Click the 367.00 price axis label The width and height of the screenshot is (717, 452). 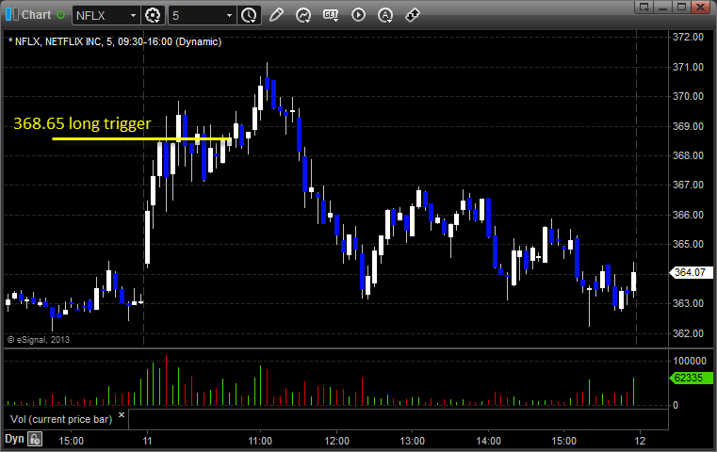pos(688,185)
